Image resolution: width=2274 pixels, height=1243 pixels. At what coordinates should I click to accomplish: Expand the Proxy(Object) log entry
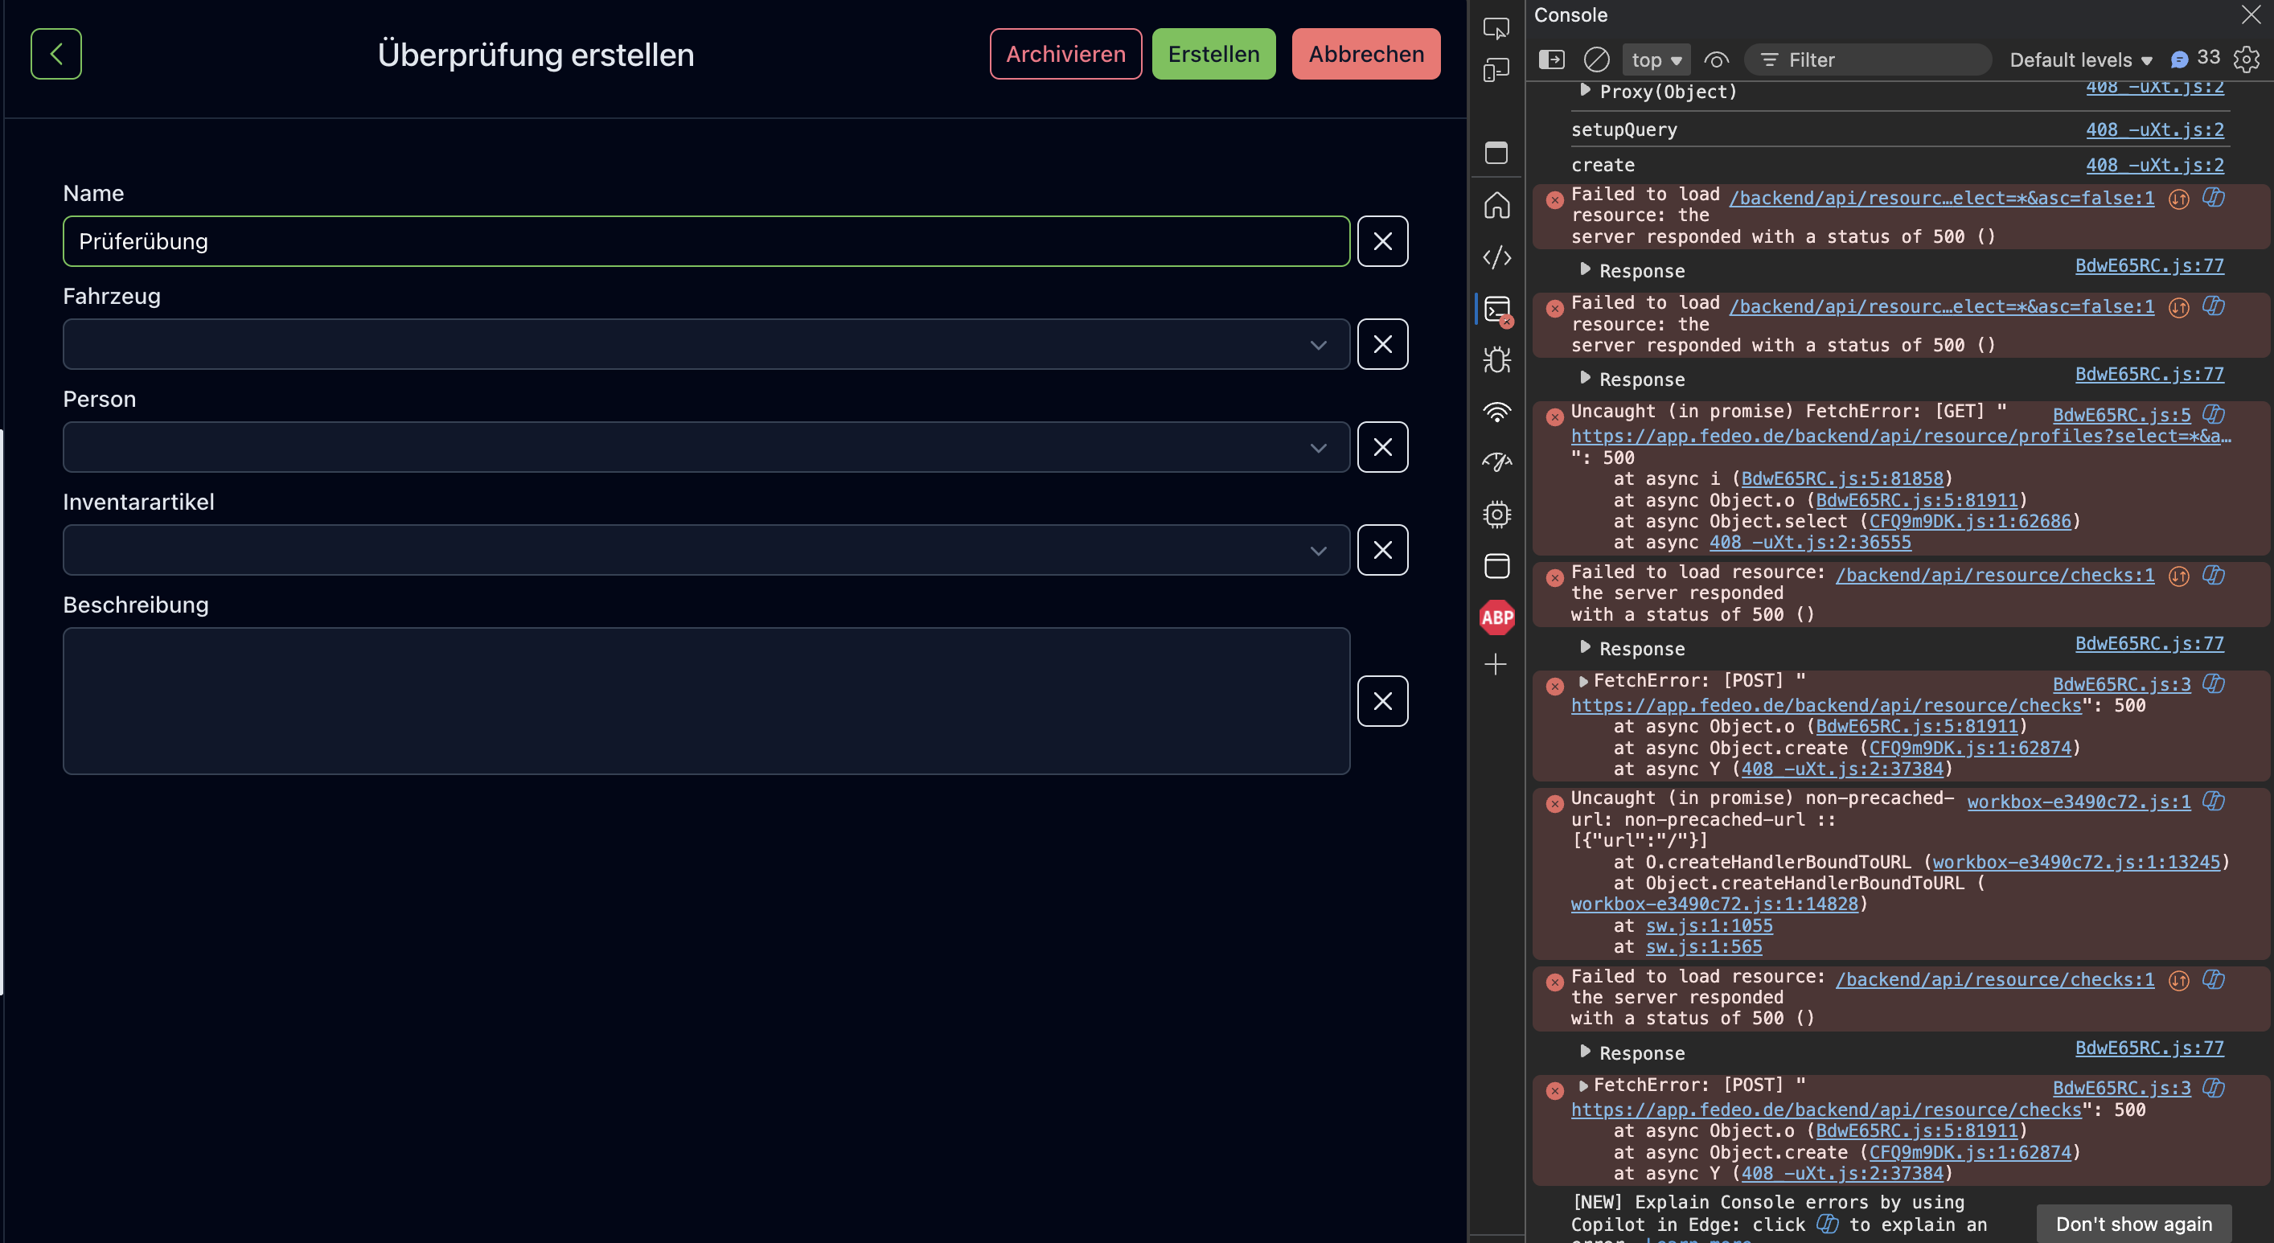coord(1585,90)
